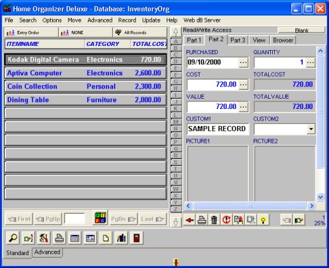Click the form window icon in bottom toolbar
The width and height of the screenshot is (329, 268).
(90, 238)
